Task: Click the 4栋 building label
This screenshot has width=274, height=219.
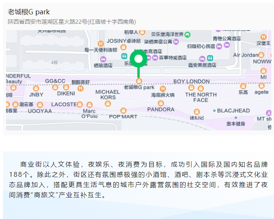Action: (x=54, y=62)
